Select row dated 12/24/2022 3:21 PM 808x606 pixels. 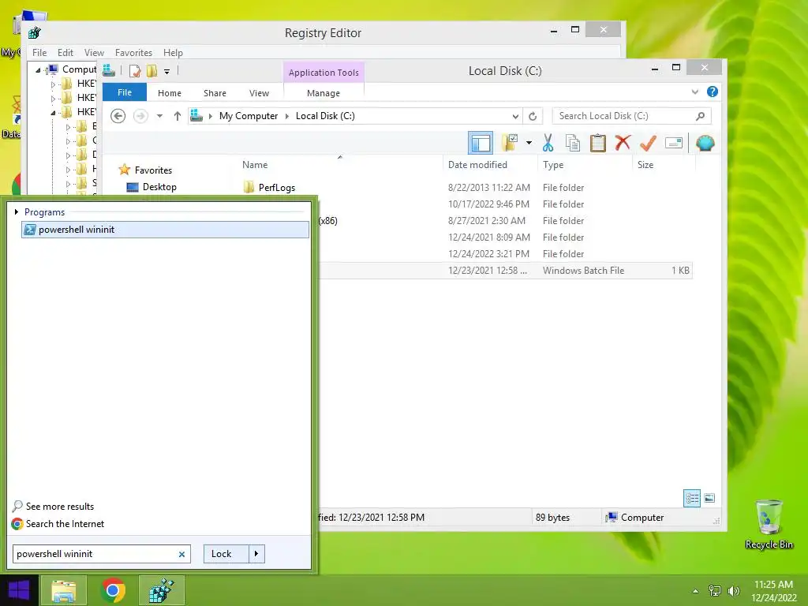(505, 254)
